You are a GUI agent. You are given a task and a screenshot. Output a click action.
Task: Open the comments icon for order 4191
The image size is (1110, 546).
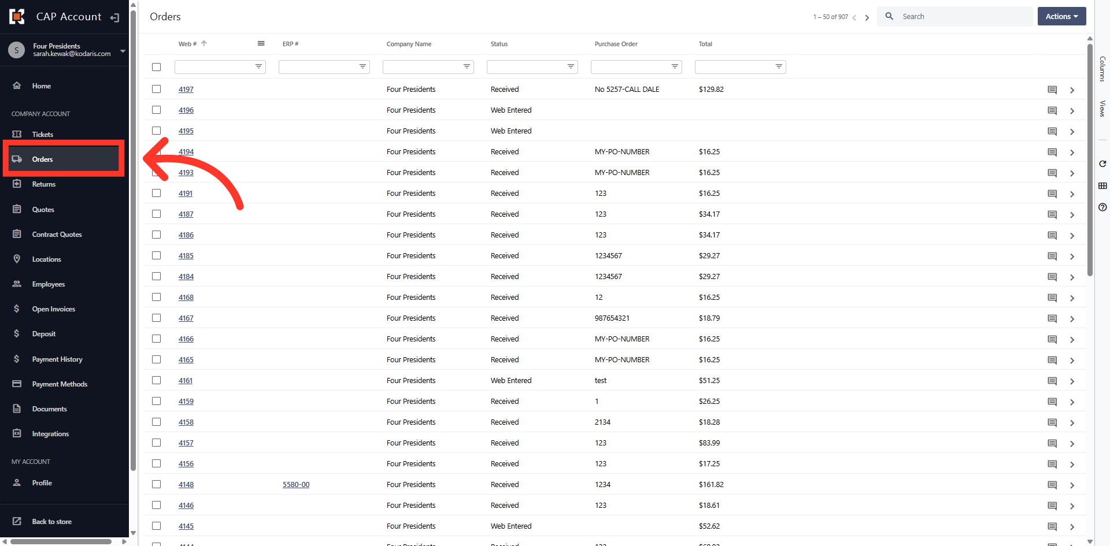click(1052, 194)
